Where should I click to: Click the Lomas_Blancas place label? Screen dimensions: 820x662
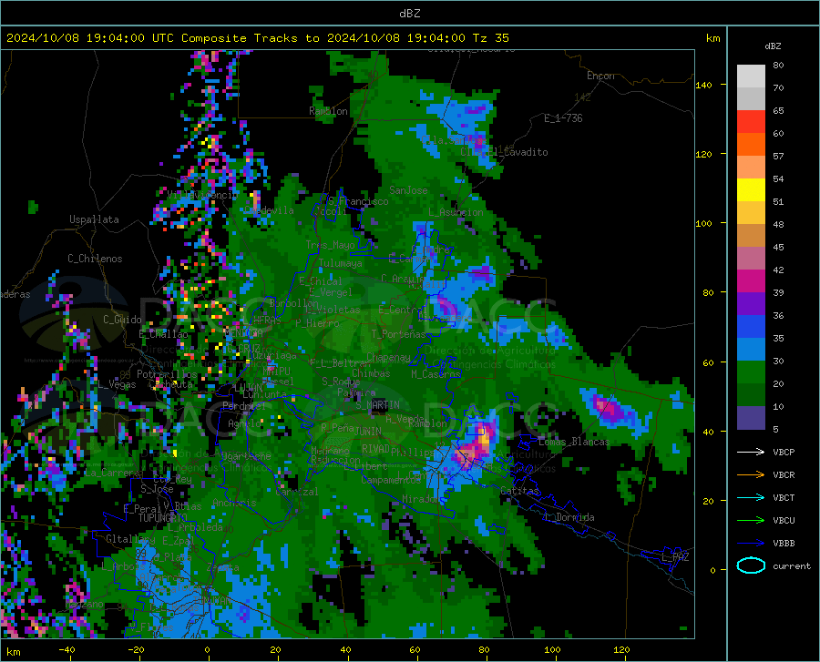(574, 442)
